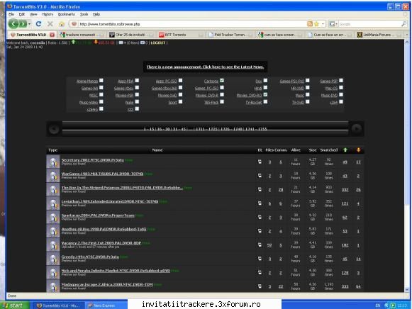Open the sent messages envelope icon
Screen dimensions: 412x309
[x=143, y=43]
